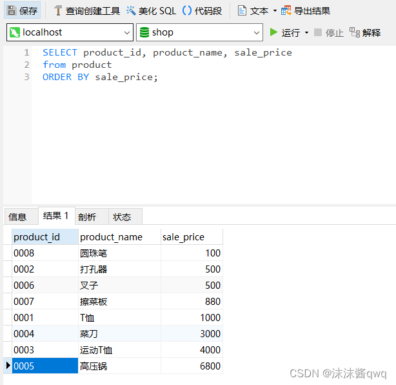Click the product name cell 高压锅
Screen dimensions: 396x385
(x=119, y=366)
